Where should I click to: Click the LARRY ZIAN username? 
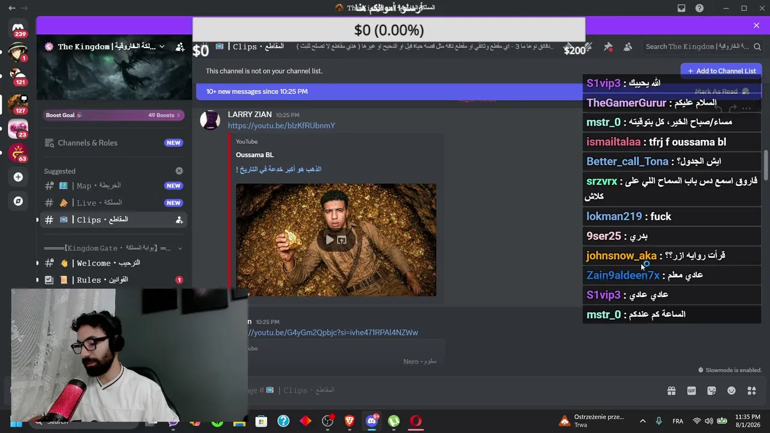click(x=250, y=114)
